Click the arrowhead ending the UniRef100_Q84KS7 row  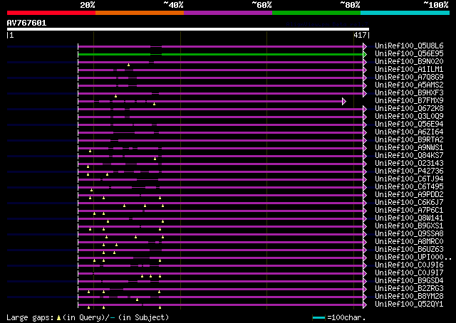pyautogui.click(x=365, y=157)
